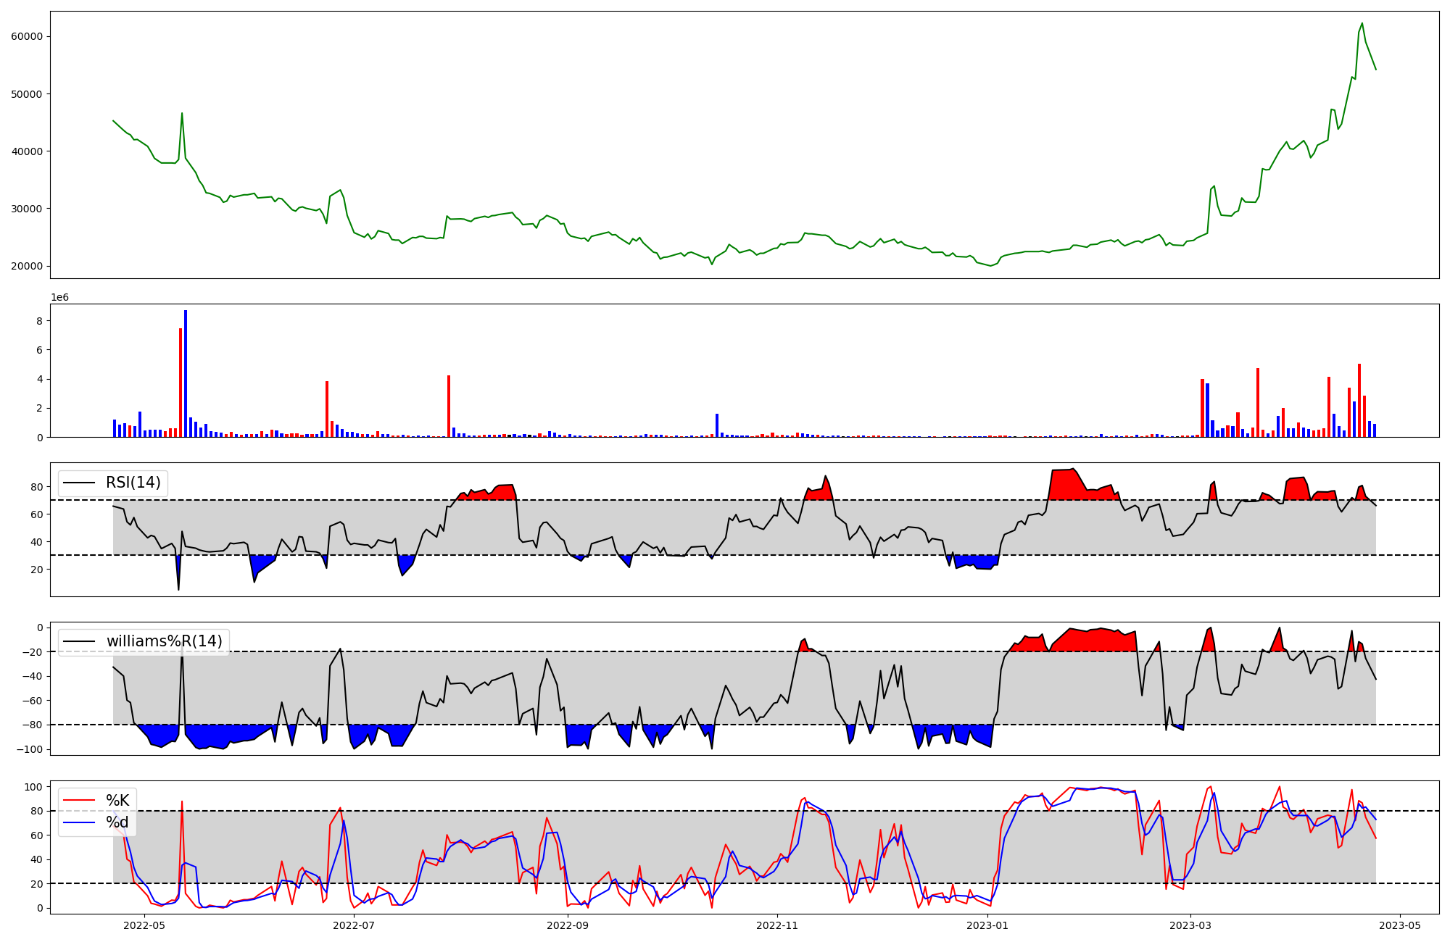The width and height of the screenshot is (1450, 942).
Task: Click the 2022-09 x-axis date label
Action: (x=567, y=925)
